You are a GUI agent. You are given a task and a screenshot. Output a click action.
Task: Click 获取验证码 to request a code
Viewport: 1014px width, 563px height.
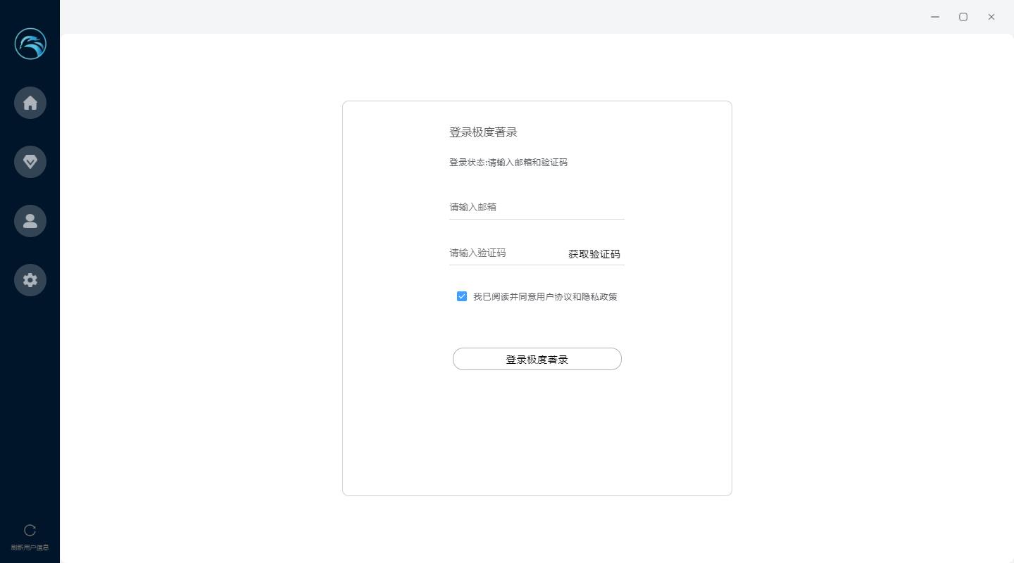[594, 253]
